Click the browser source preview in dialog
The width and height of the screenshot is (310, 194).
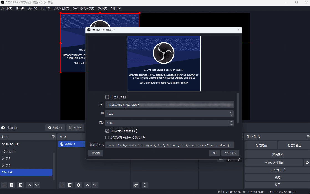click(x=164, y=64)
